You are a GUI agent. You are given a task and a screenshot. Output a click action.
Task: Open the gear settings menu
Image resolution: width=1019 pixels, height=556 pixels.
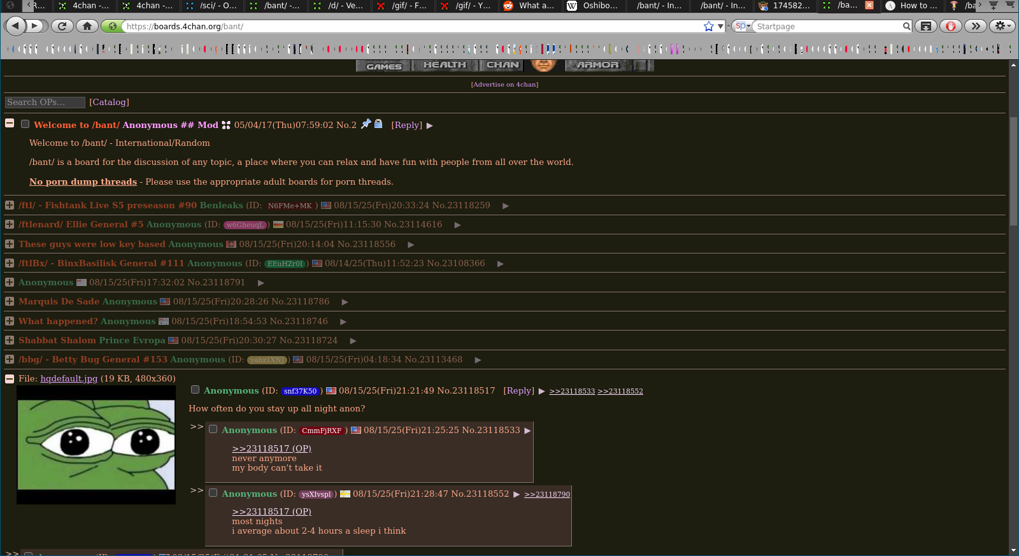[1002, 26]
